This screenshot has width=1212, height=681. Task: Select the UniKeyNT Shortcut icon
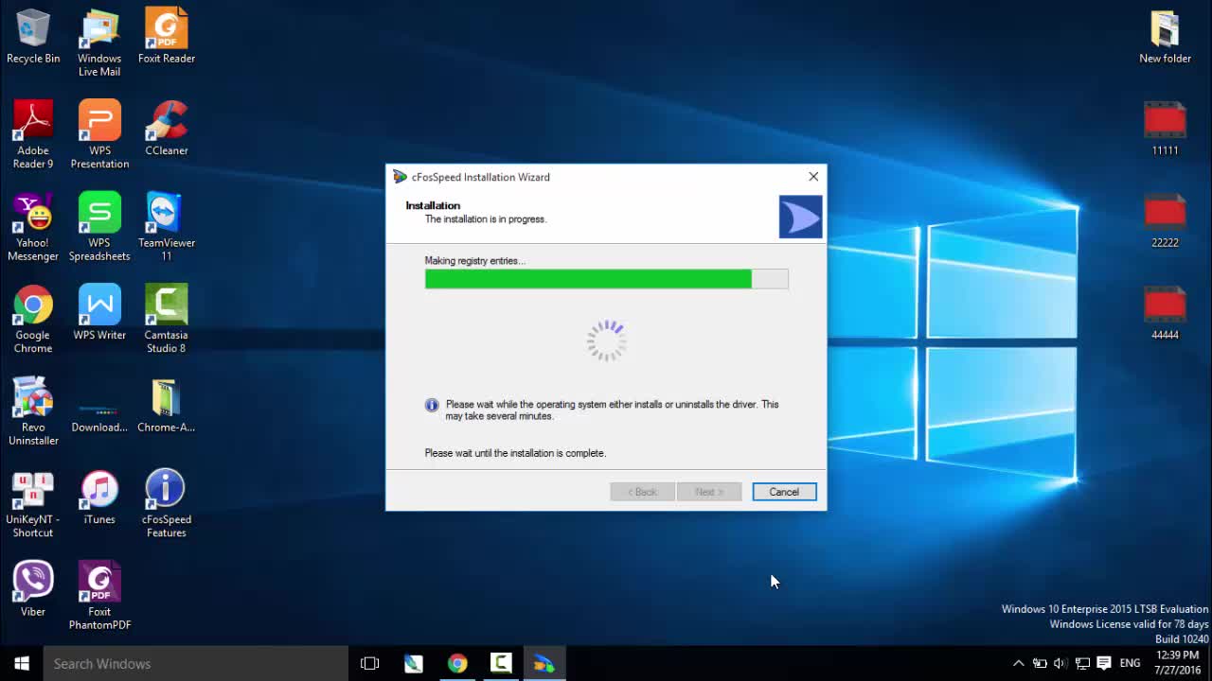33,504
